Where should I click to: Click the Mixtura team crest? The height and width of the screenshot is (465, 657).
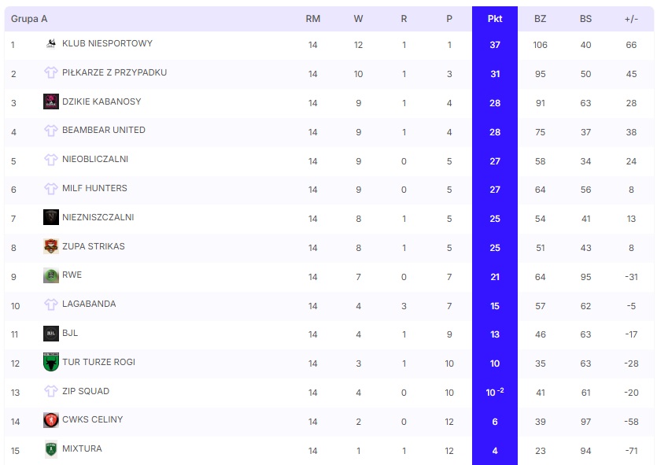(x=51, y=449)
